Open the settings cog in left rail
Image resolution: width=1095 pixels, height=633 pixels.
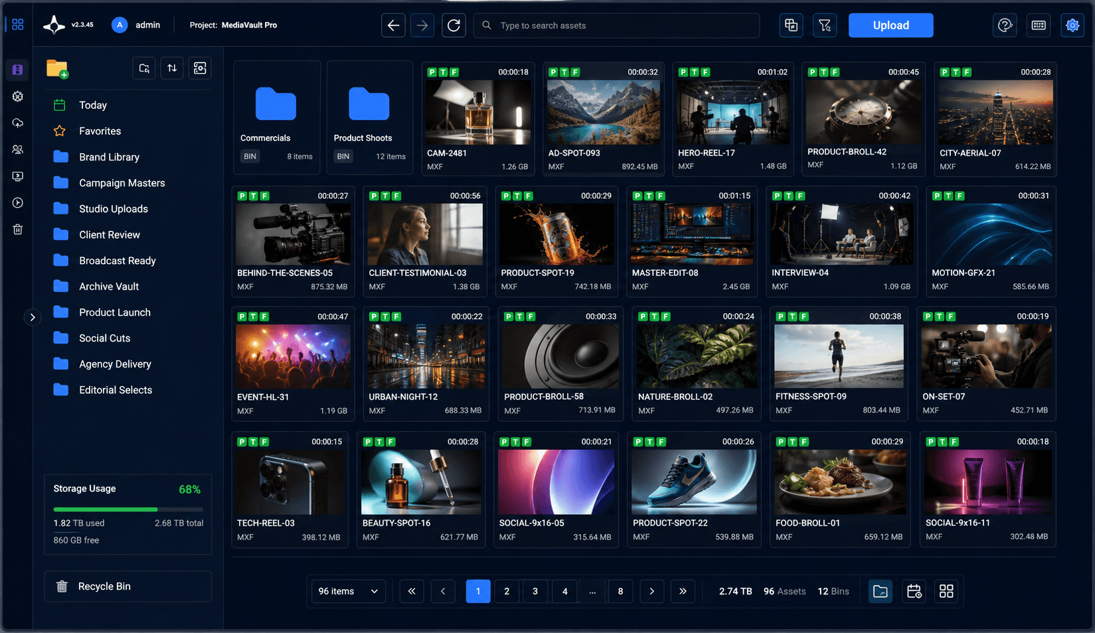18,96
